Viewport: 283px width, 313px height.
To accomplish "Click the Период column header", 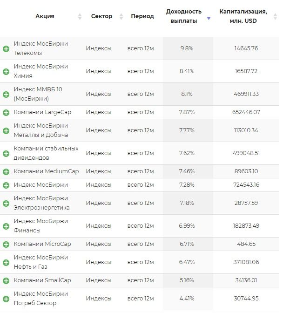I will [x=142, y=16].
